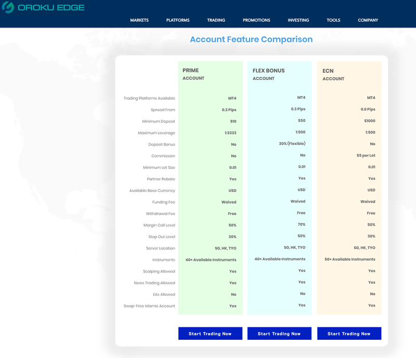Go to the Investing menu item
Screen dimensions: 416x358
click(x=298, y=20)
